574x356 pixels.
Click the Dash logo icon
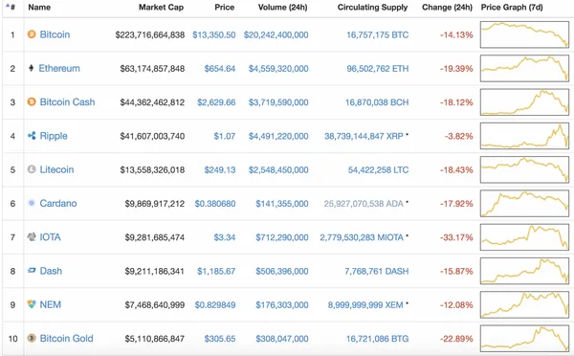click(32, 271)
